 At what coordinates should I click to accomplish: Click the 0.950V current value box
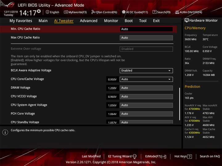(113, 80)
